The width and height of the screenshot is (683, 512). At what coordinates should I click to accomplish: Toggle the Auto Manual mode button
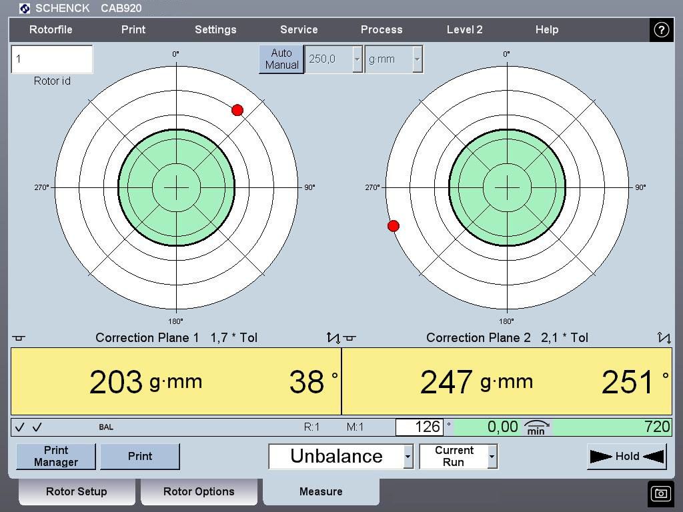pos(281,59)
